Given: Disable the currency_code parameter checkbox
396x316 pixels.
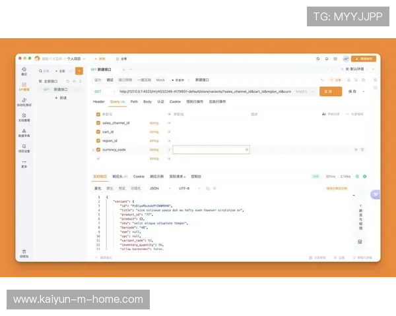Looking at the screenshot, I should tap(98, 149).
